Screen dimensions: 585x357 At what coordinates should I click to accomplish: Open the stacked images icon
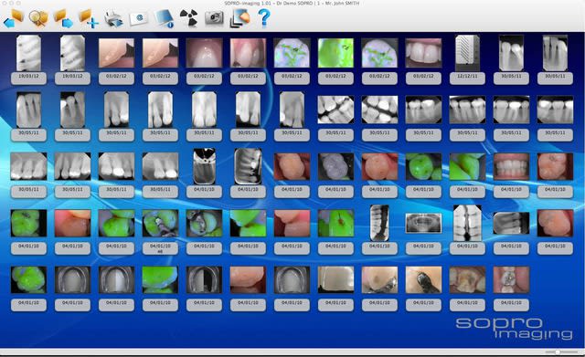coord(239,18)
